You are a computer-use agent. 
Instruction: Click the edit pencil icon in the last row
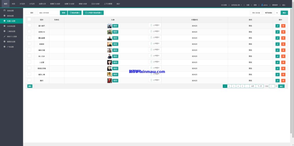[x=277, y=81]
